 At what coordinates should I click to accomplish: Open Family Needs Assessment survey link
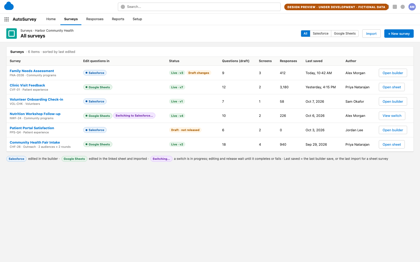click(32, 71)
